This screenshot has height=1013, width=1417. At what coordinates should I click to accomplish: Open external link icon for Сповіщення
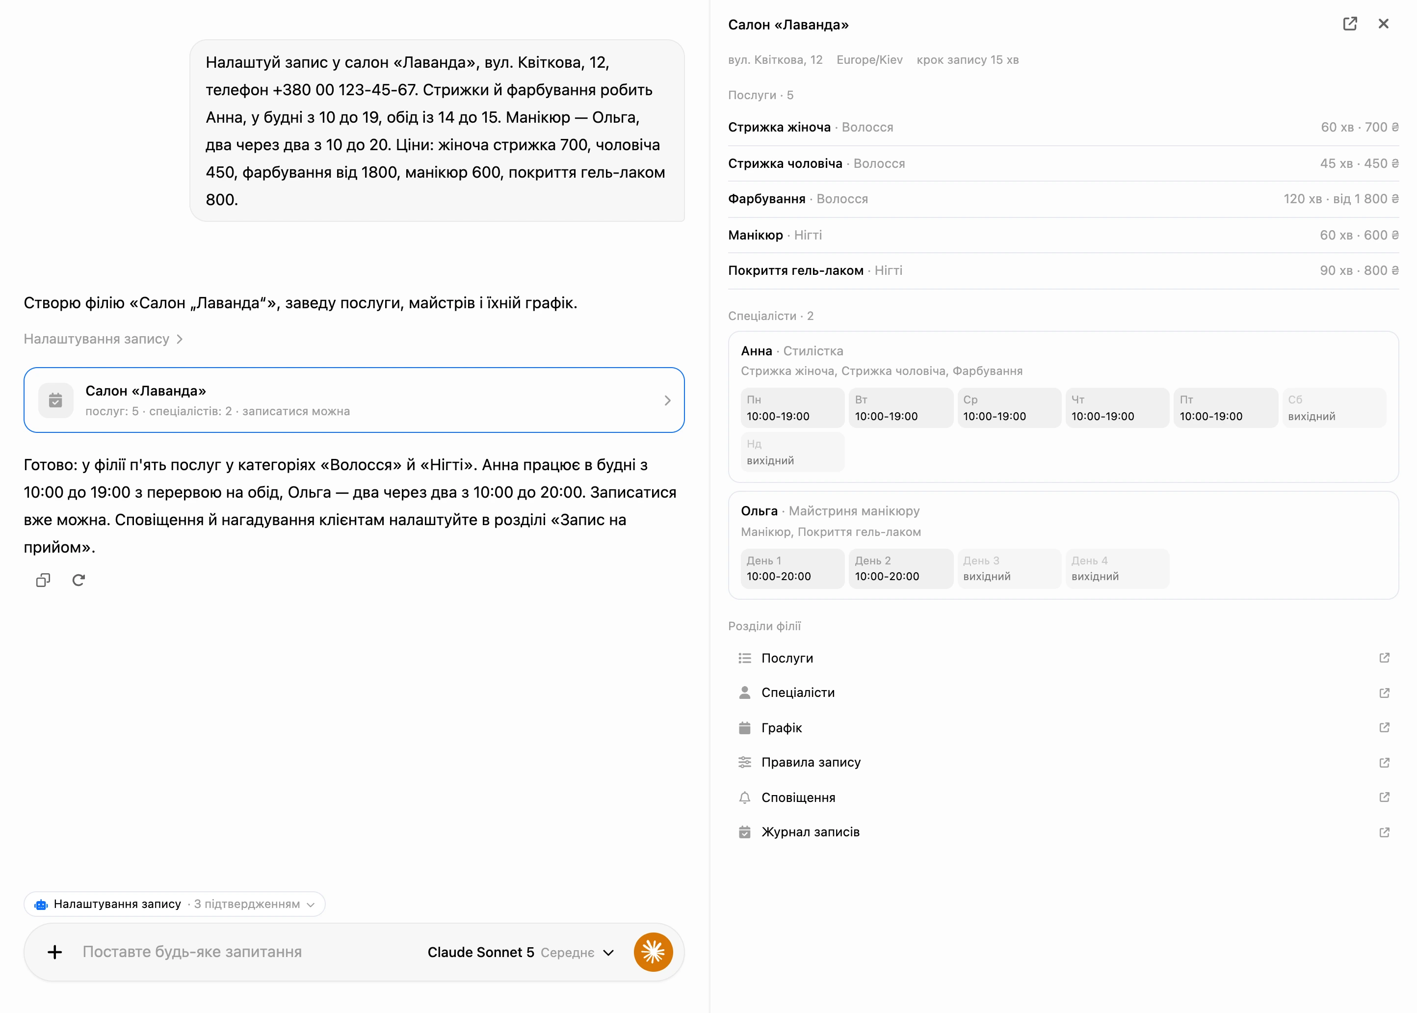(1384, 797)
